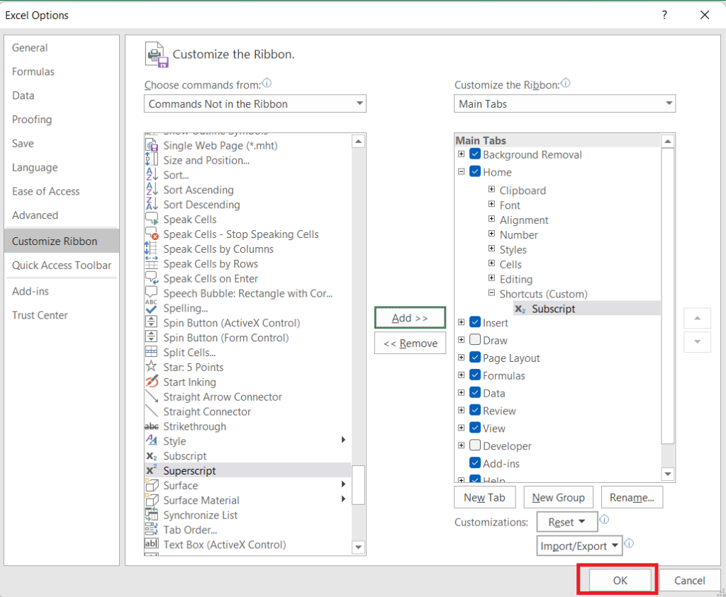Click the Text Box (ActiveX Control) icon
Screen dimensions: 726x597
pyautogui.click(x=152, y=545)
